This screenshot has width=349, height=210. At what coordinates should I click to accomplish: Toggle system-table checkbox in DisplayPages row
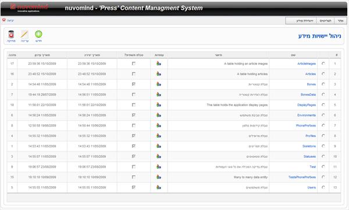pos(134,105)
